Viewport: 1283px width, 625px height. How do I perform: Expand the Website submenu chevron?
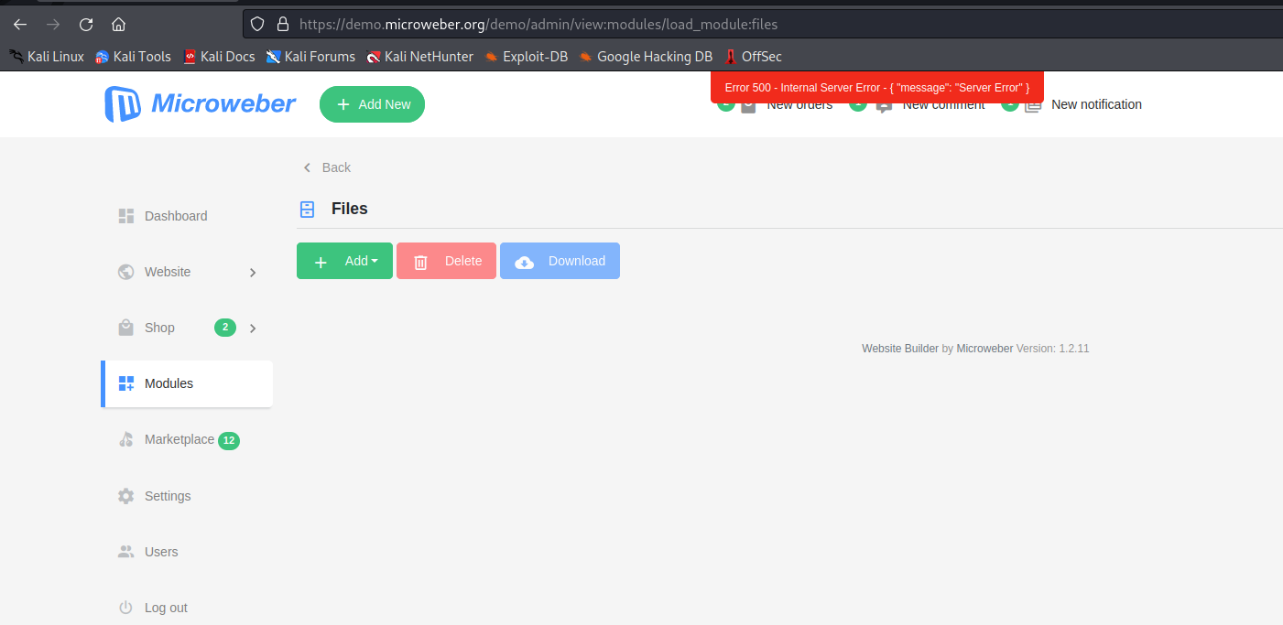click(253, 273)
